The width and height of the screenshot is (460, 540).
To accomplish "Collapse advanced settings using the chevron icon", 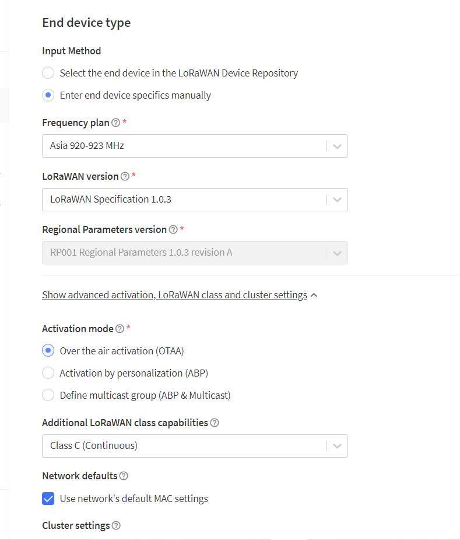I will point(314,295).
